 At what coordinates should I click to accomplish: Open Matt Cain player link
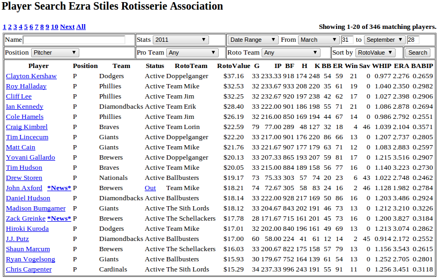pos(21,147)
